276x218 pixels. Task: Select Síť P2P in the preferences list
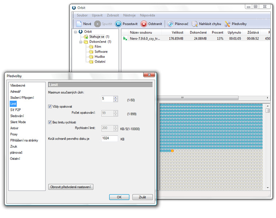pyautogui.click(x=16, y=110)
